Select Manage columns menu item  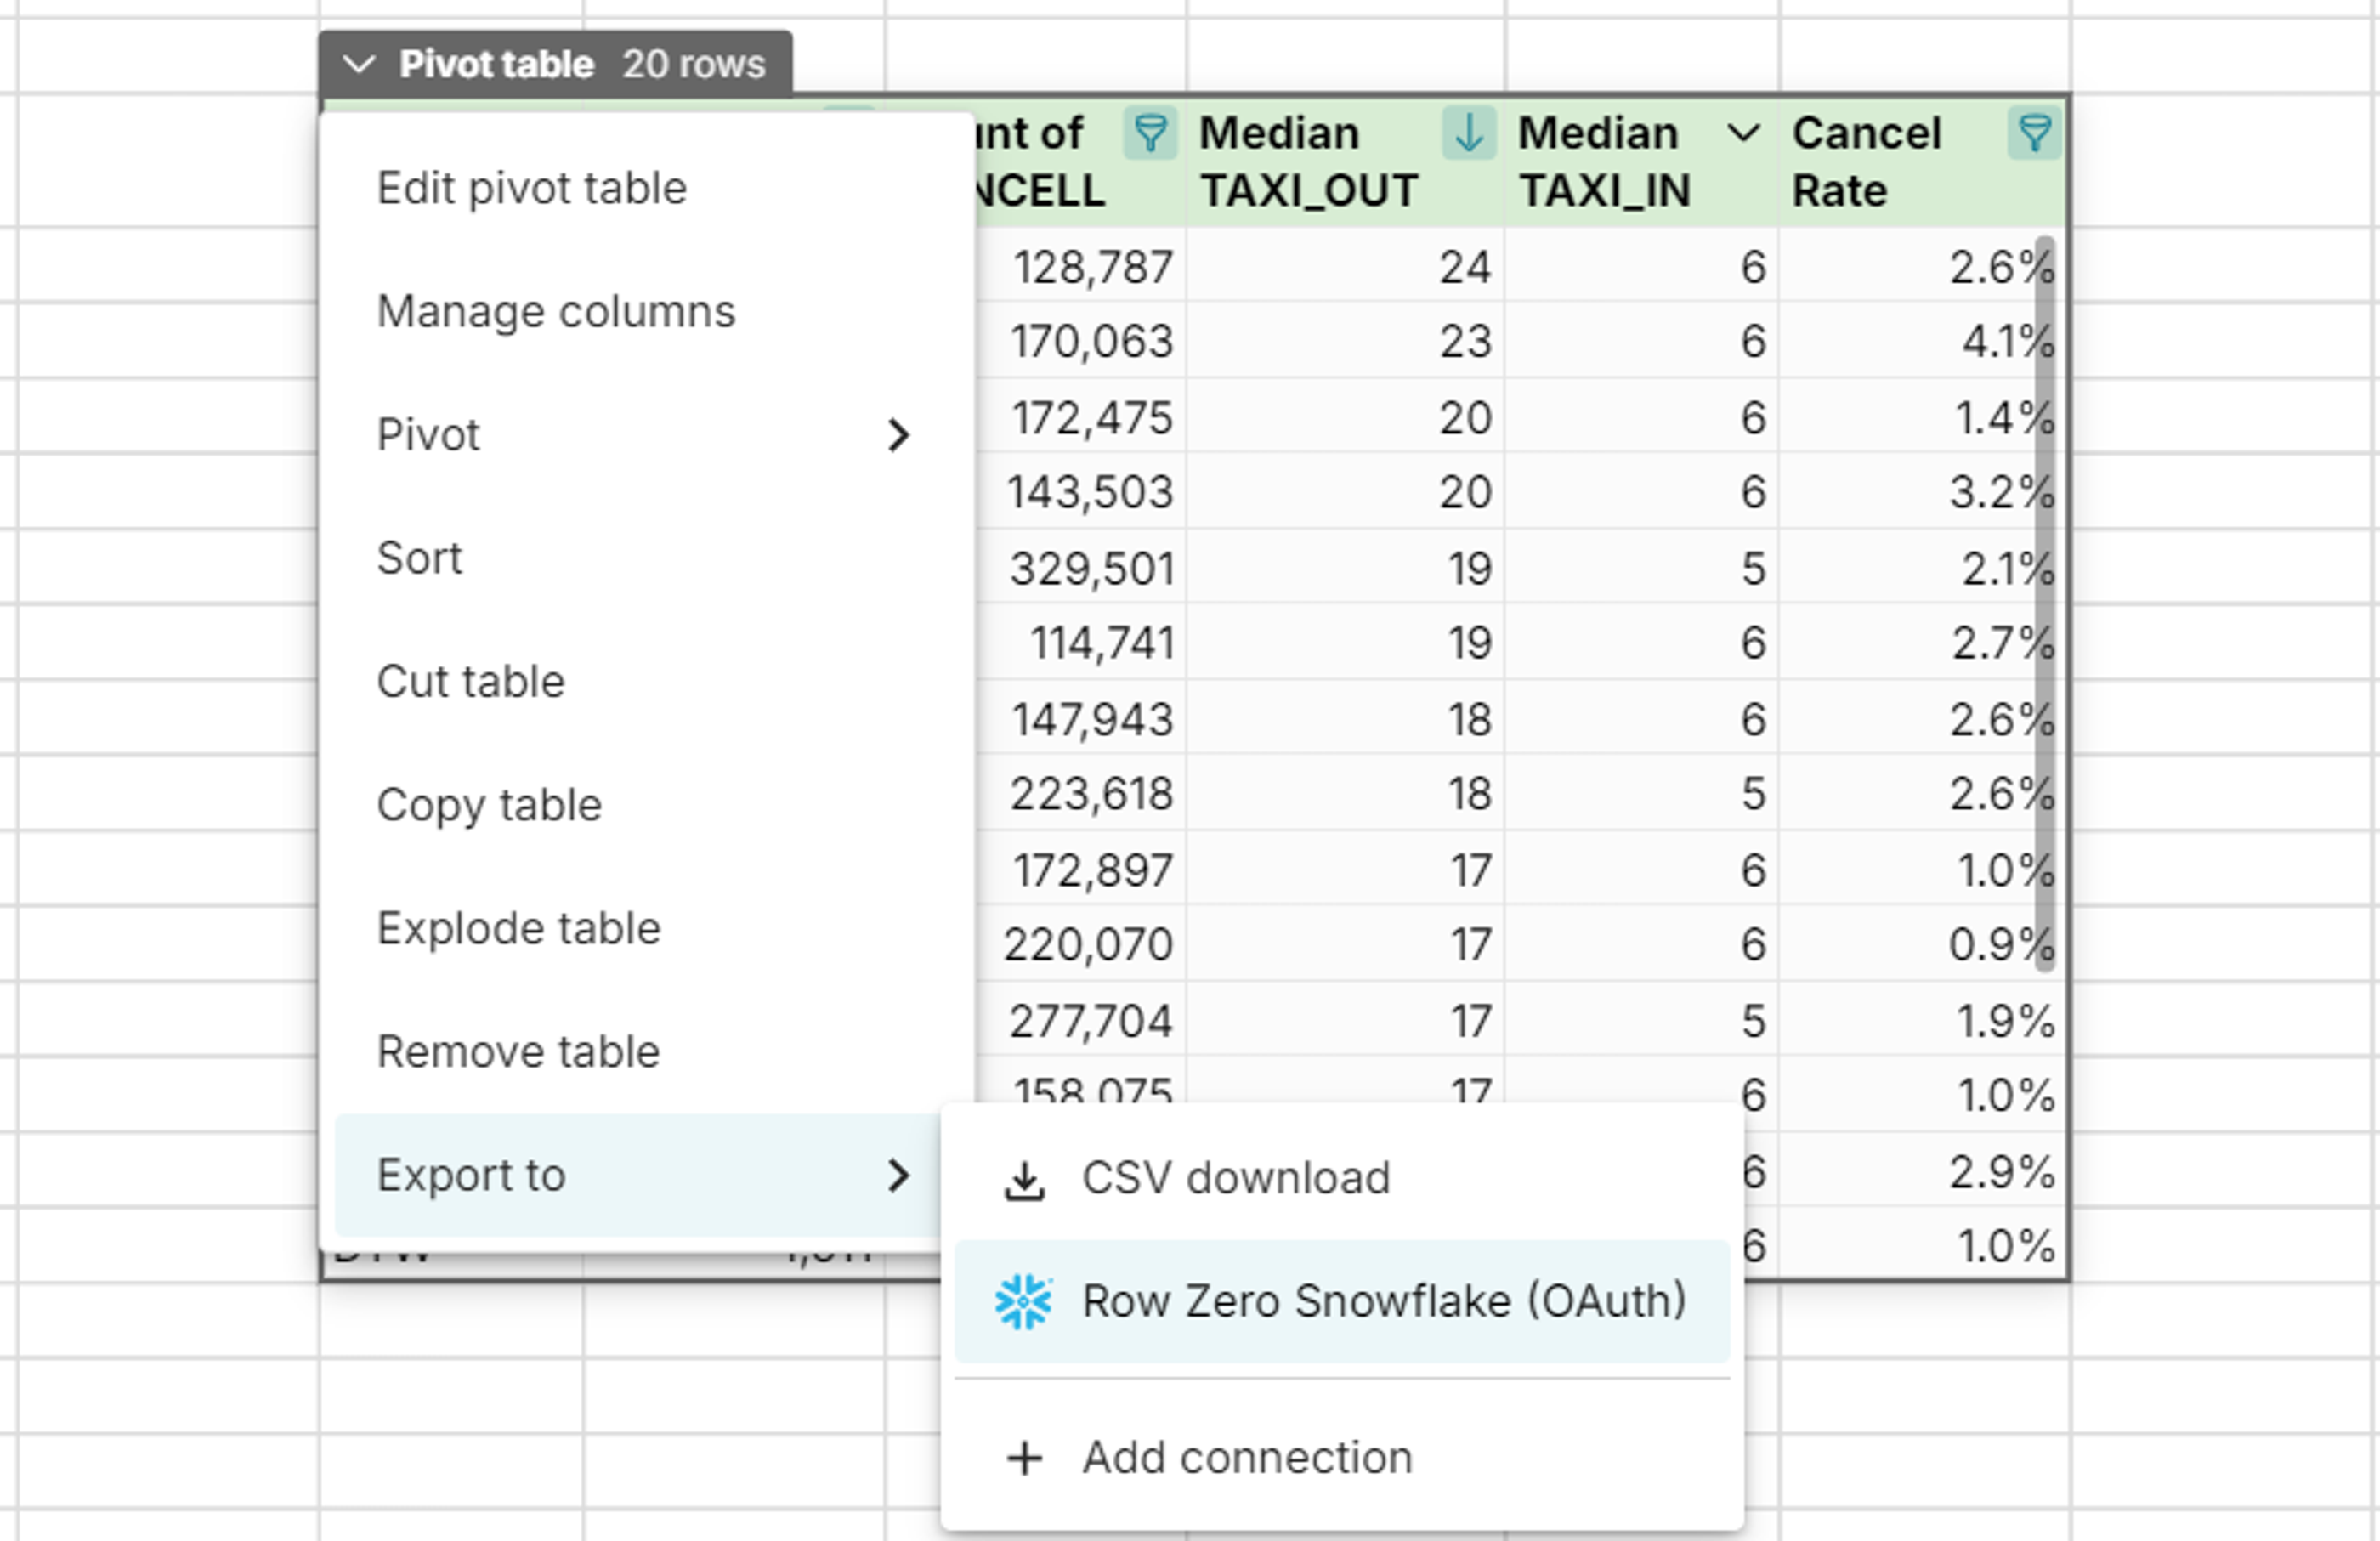[647, 311]
